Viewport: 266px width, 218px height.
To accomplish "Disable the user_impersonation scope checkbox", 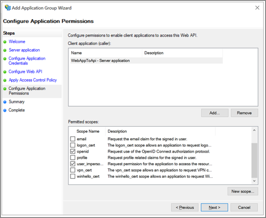I will [x=73, y=164].
